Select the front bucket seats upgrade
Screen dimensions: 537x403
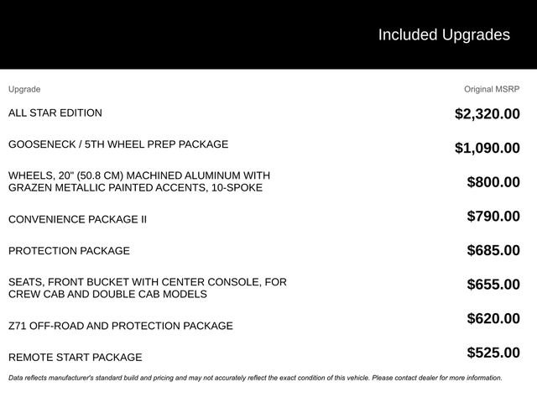(x=148, y=288)
